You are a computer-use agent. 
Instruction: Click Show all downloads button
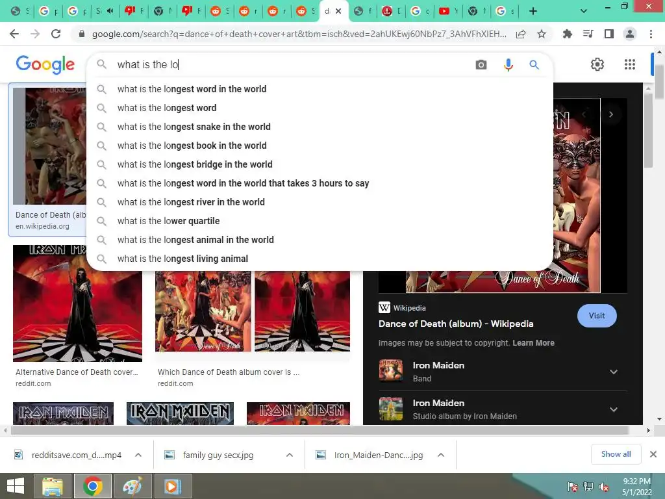pos(616,454)
